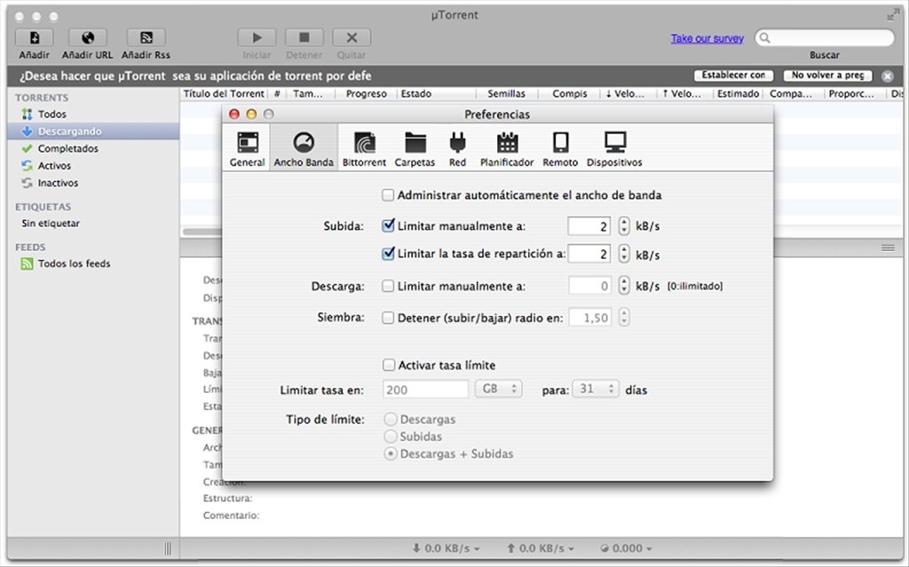Click the Siembra ratio stepper
909x567 pixels.
click(624, 318)
